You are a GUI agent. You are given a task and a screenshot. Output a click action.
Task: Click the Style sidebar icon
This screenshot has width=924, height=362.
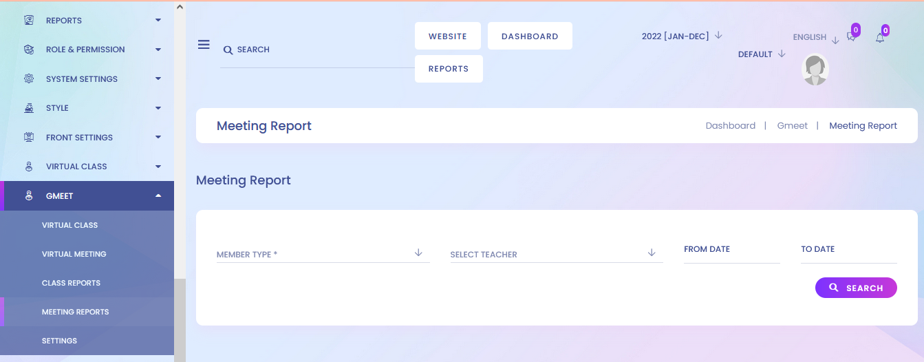[29, 108]
